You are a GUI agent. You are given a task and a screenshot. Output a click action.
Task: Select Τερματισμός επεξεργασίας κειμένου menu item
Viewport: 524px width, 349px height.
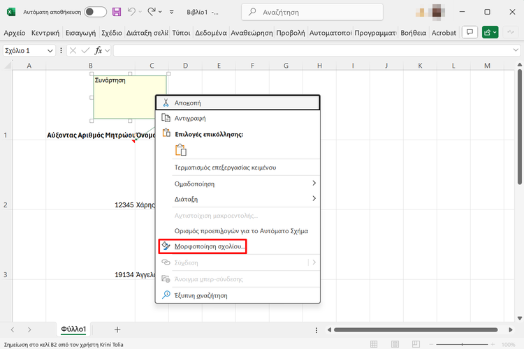coord(238,168)
